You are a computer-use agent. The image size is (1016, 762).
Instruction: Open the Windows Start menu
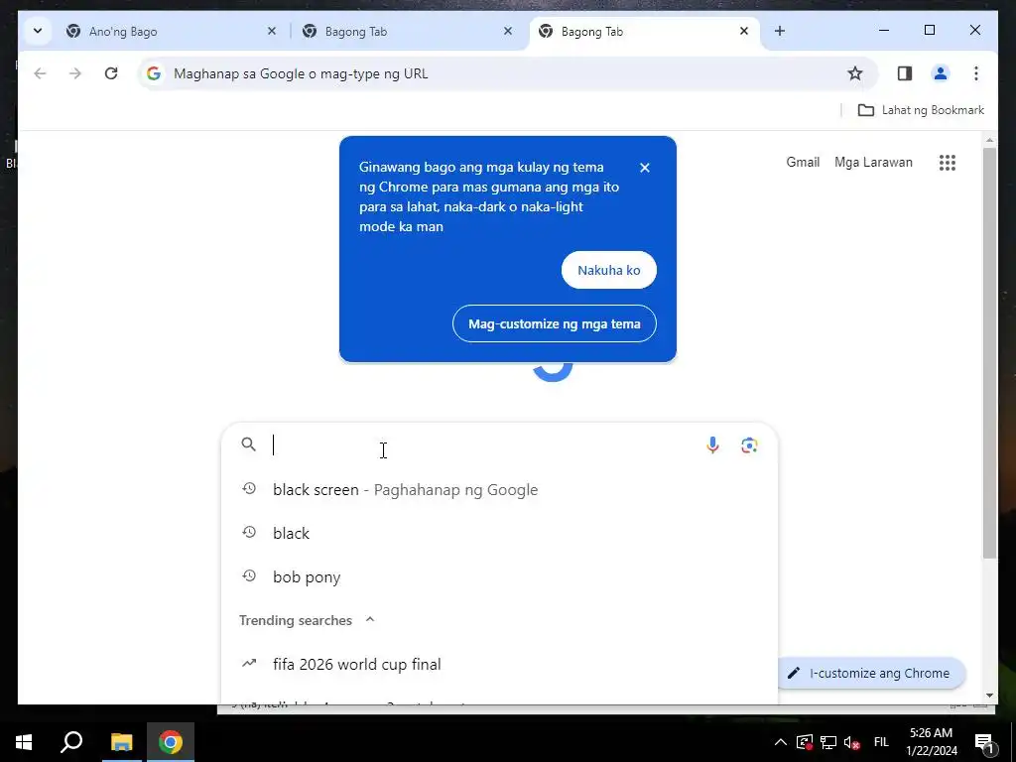[24, 742]
